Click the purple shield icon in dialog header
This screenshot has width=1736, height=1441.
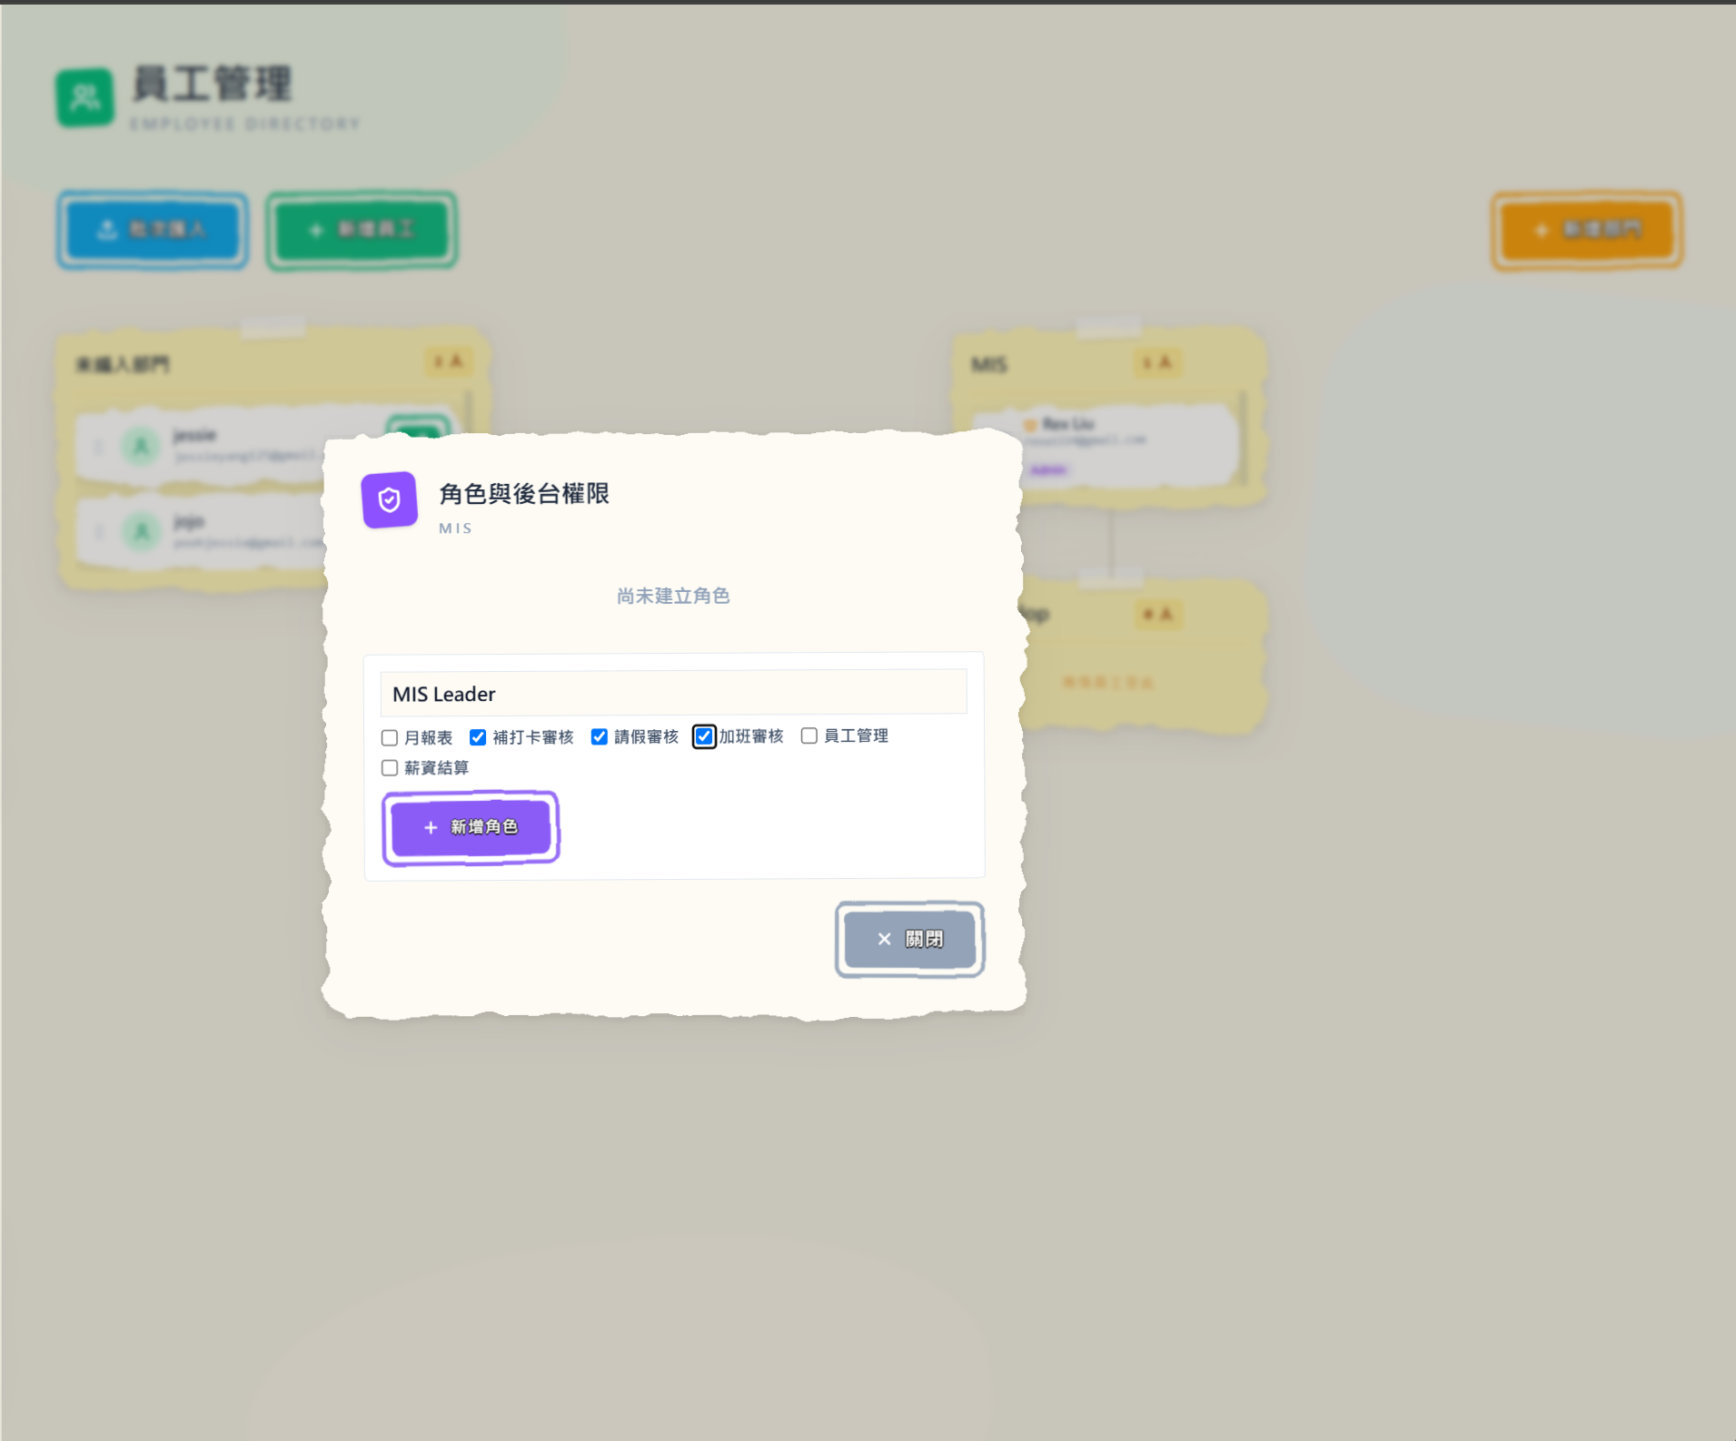(390, 499)
